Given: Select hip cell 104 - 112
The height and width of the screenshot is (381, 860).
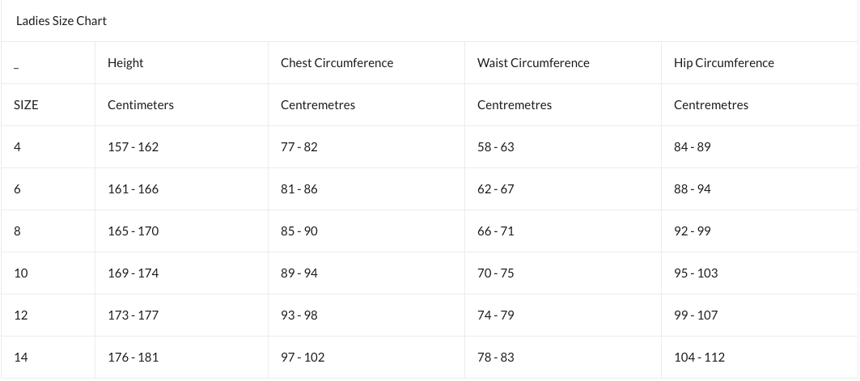Looking at the screenshot, I should pyautogui.click(x=699, y=358).
